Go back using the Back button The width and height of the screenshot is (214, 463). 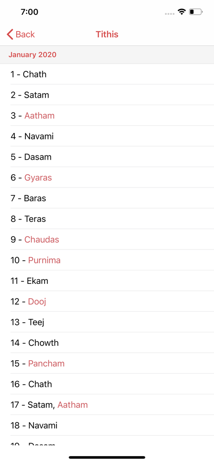click(x=21, y=34)
